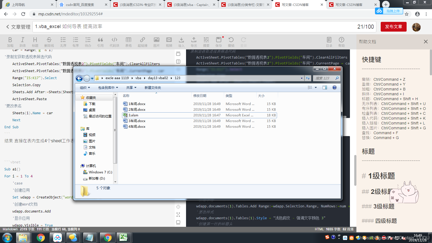
Task: Click the Explorer refresh button beside address bar
Action: pos(308,78)
